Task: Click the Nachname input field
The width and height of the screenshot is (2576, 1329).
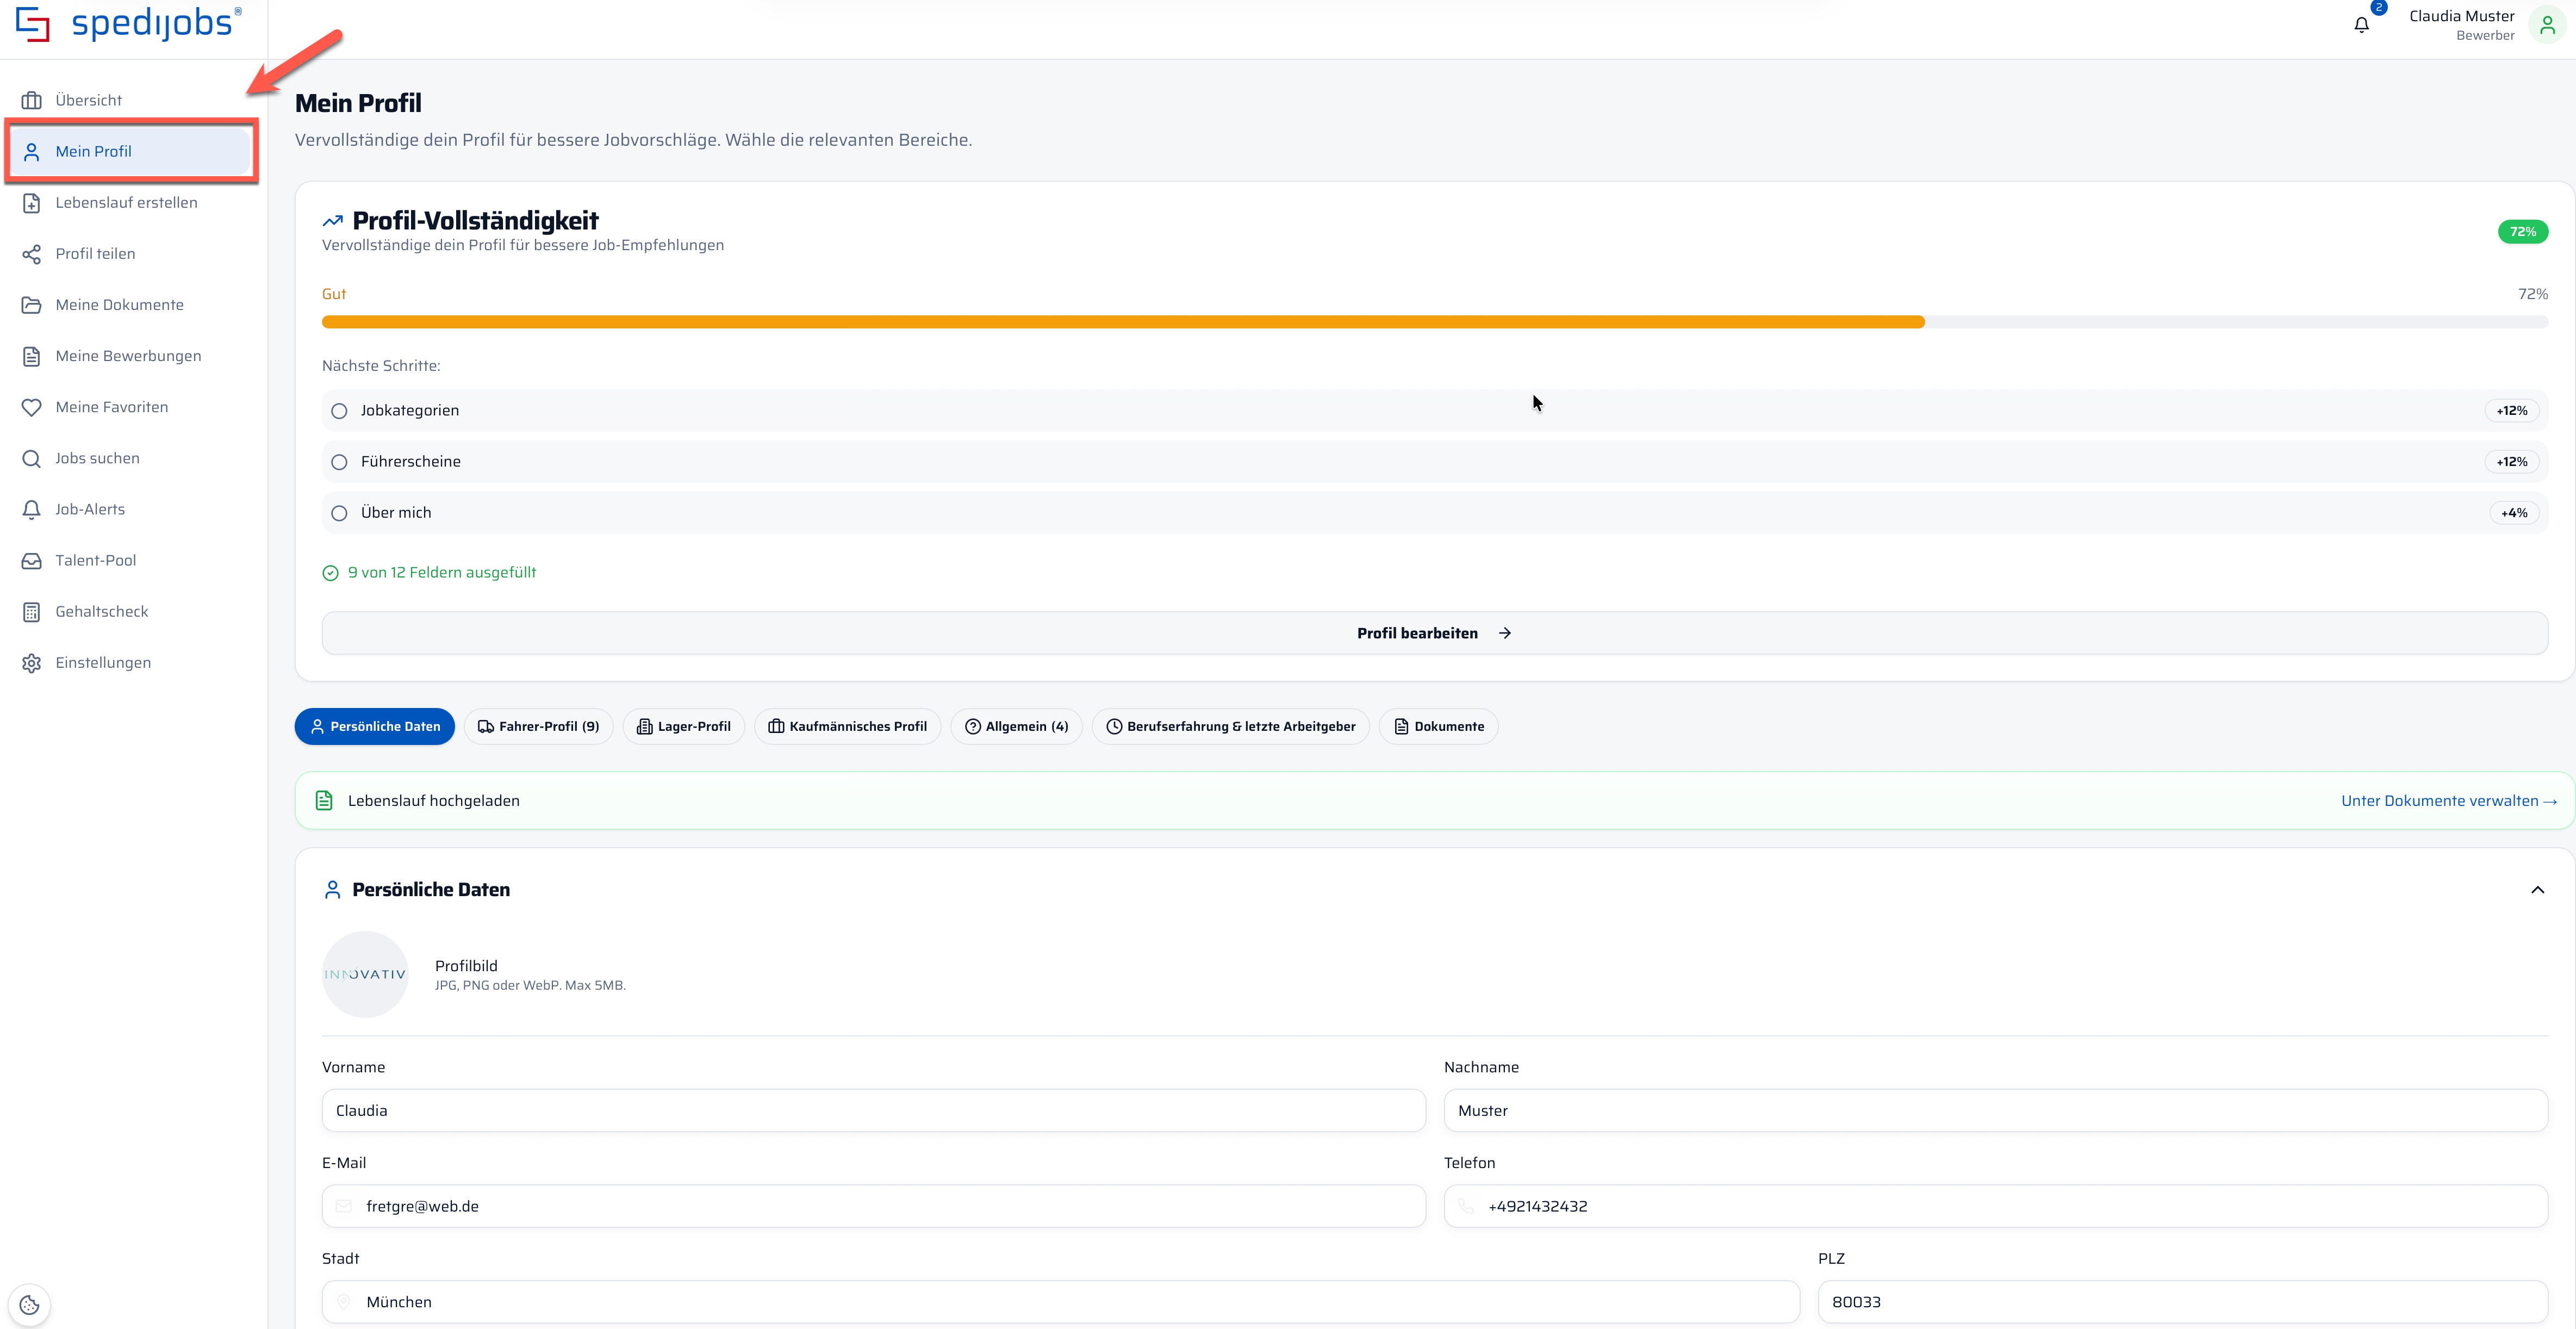Action: click(x=1995, y=1111)
